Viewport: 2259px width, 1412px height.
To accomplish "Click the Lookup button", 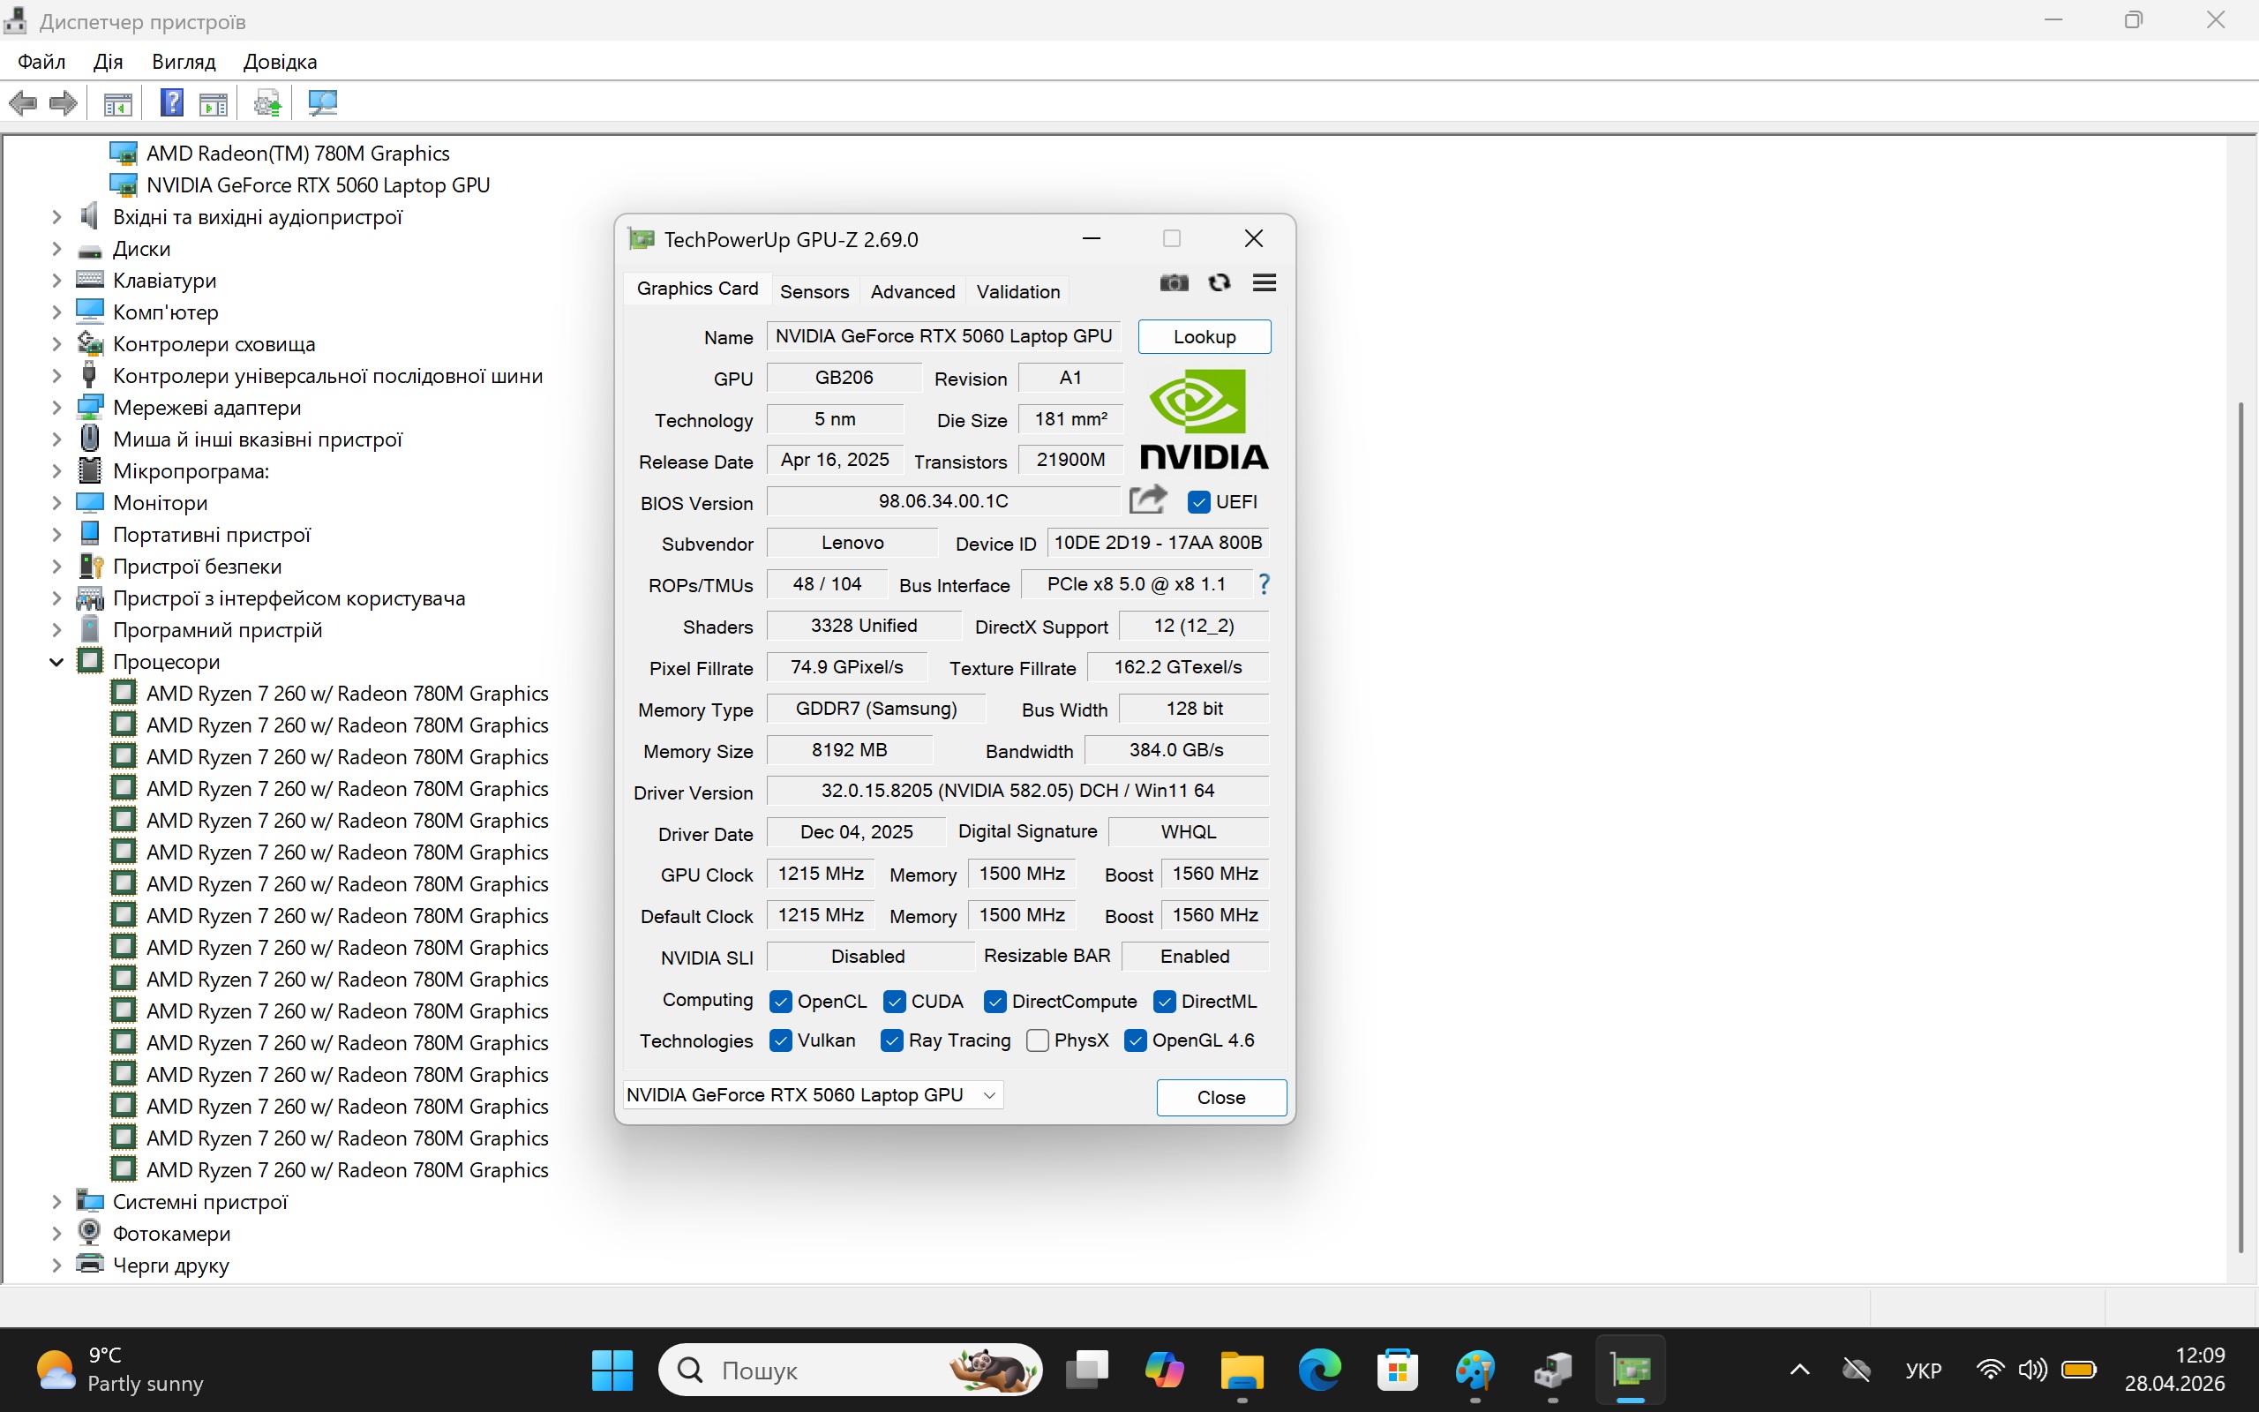I will 1204,337.
